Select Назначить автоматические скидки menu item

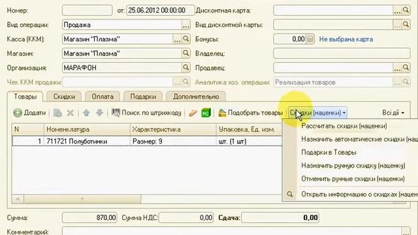pos(359,139)
